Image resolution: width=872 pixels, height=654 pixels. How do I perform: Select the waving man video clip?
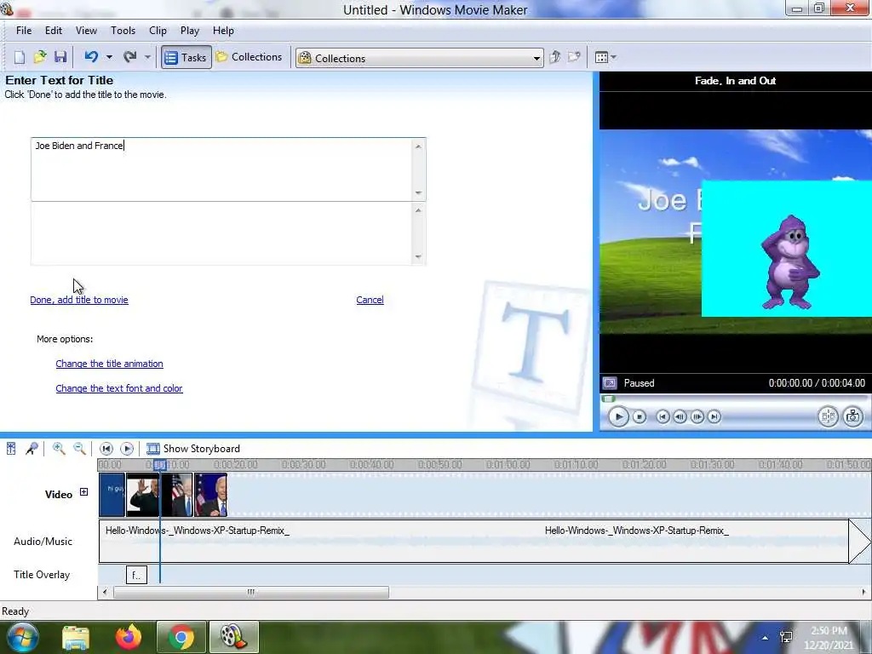click(143, 495)
